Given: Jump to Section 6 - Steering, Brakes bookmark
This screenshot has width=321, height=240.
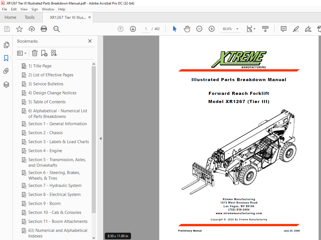Looking at the screenshot, I should pos(54,175).
